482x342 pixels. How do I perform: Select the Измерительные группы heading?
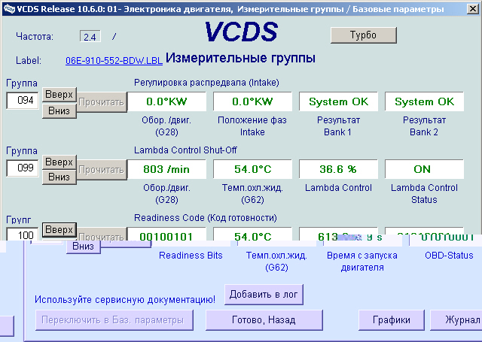(x=240, y=58)
